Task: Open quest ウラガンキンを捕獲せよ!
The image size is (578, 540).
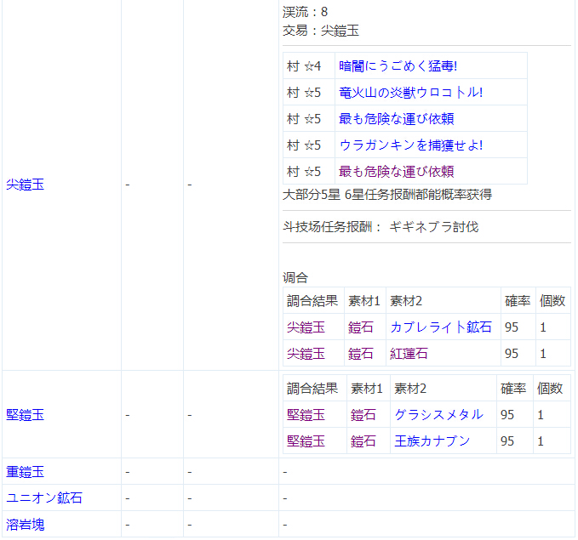Action: pos(411,145)
